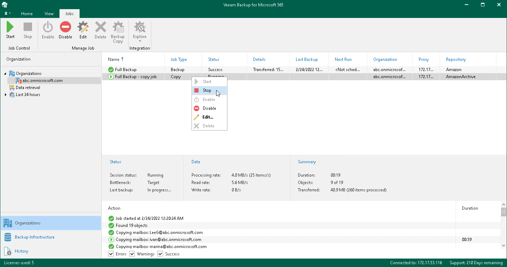Click the Data retrieval cart icon
The height and width of the screenshot is (267, 507).
12,88
